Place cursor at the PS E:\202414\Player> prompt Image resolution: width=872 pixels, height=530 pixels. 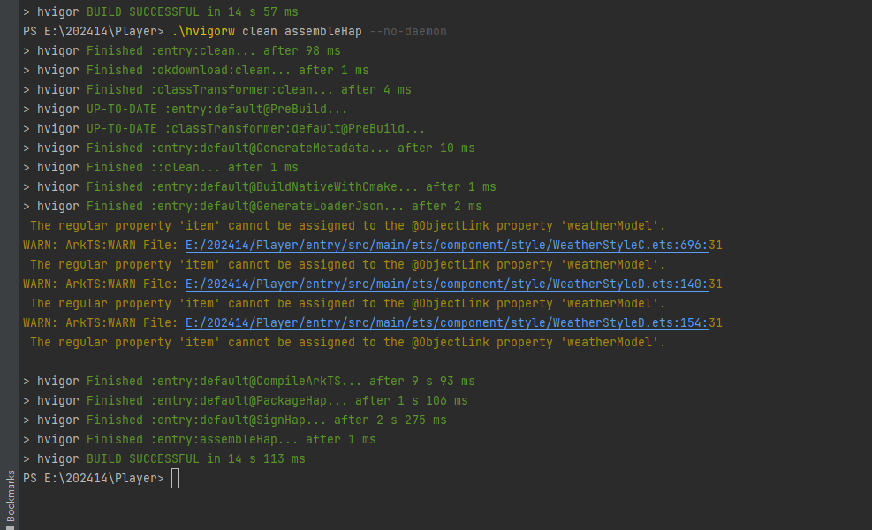click(x=94, y=478)
